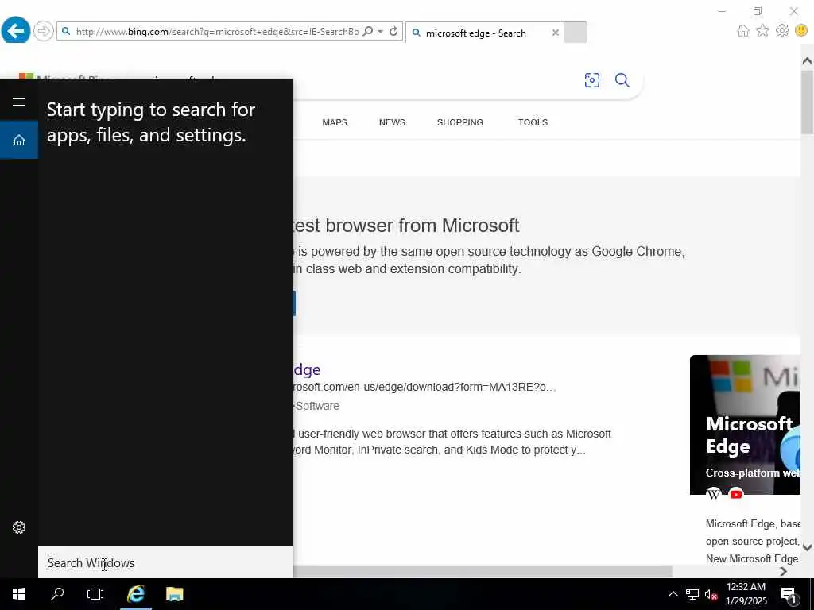Expand the Start search hamburger menu
814x610 pixels.
(x=19, y=102)
